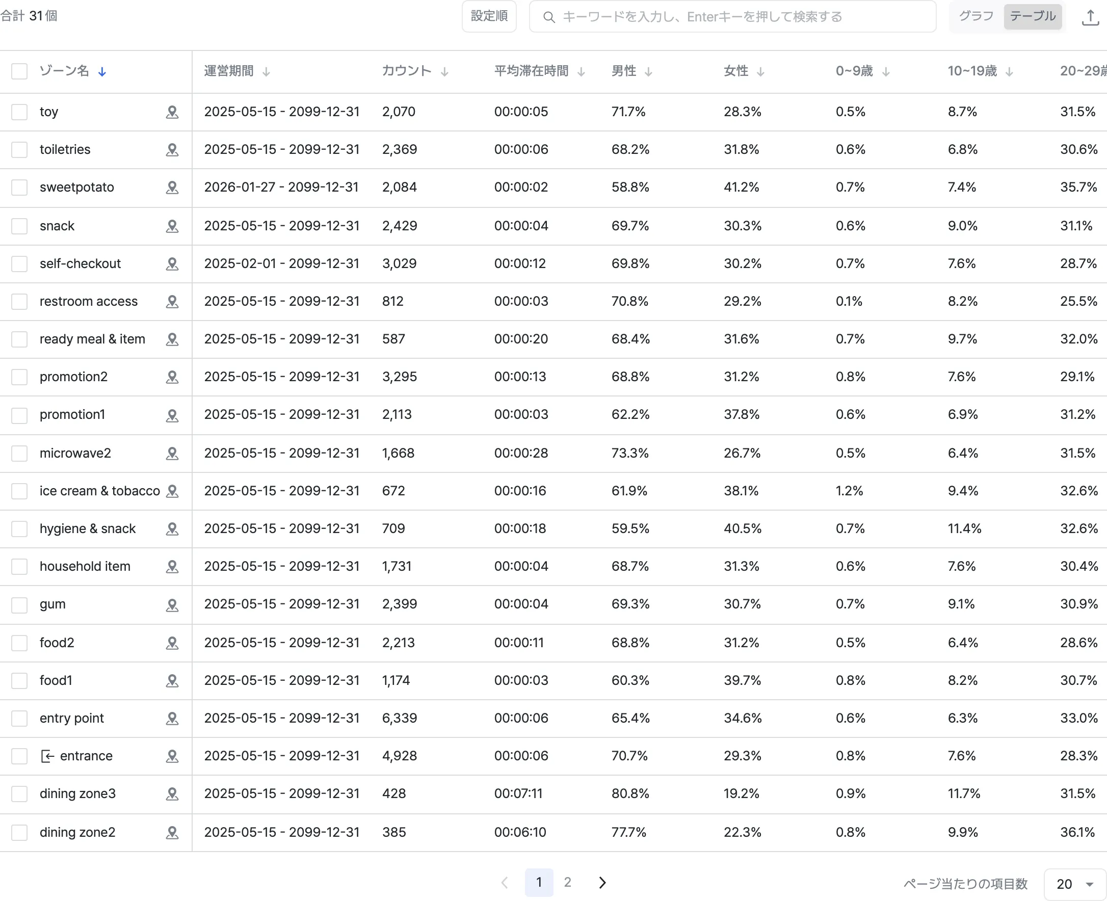Open the items-per-page dropdown showing 20
Image resolution: width=1107 pixels, height=901 pixels.
pyautogui.click(x=1075, y=884)
